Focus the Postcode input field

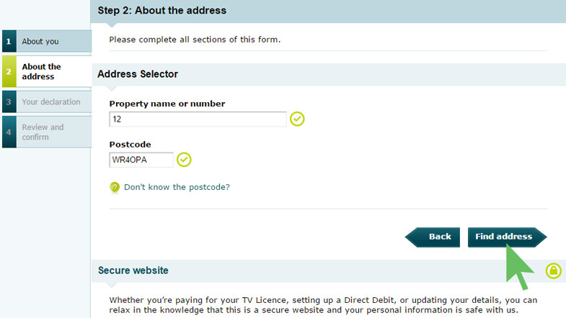[141, 160]
